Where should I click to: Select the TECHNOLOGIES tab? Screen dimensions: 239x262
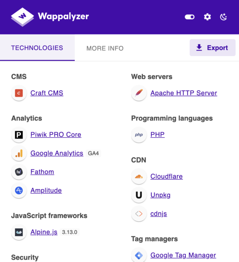37,48
